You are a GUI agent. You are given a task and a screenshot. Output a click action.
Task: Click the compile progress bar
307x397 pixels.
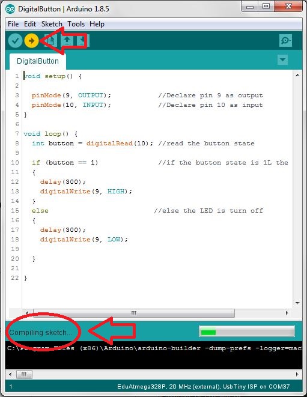pyautogui.click(x=247, y=332)
